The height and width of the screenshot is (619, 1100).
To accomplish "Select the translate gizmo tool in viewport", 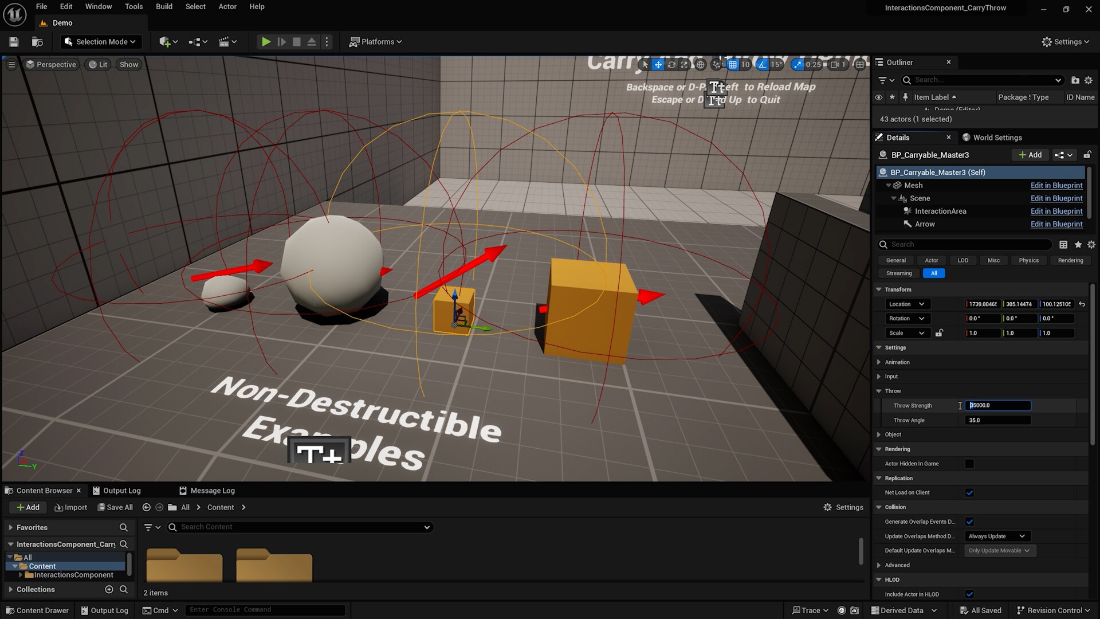I will pyautogui.click(x=658, y=65).
